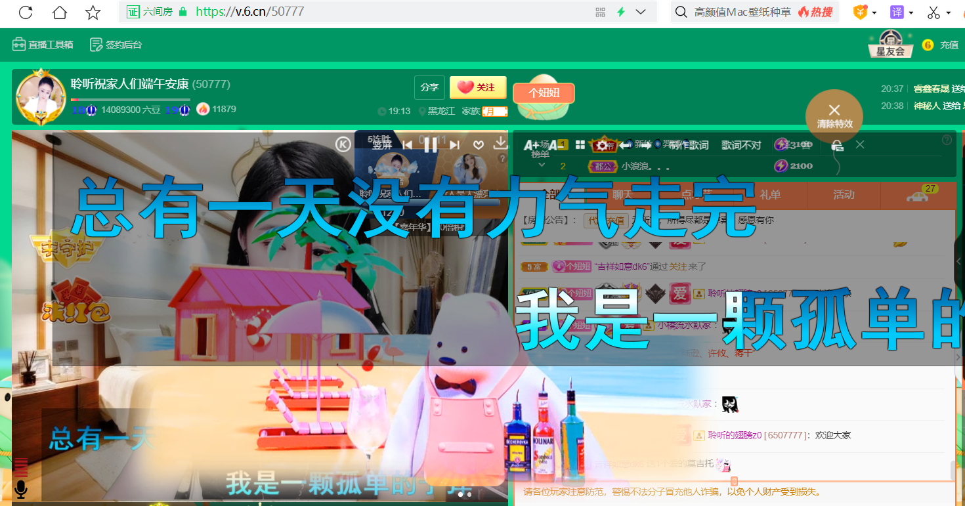Shift lyrics forward with right arrow

647,145
